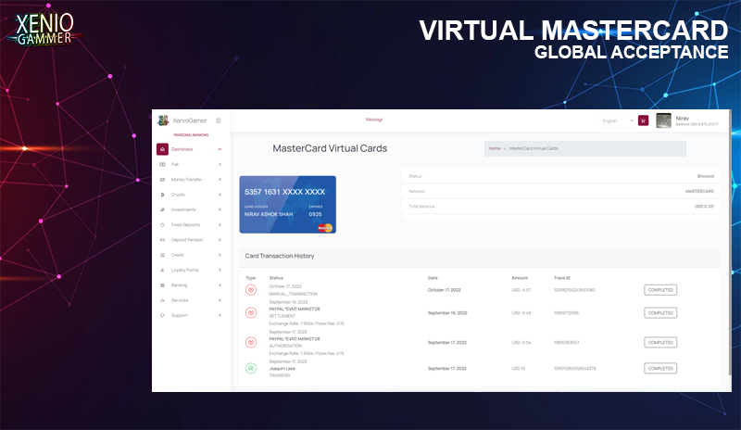The image size is (741, 430).
Task: Click COMPLETED button for the PayPal AUTHORISATION row
Action: coord(660,342)
